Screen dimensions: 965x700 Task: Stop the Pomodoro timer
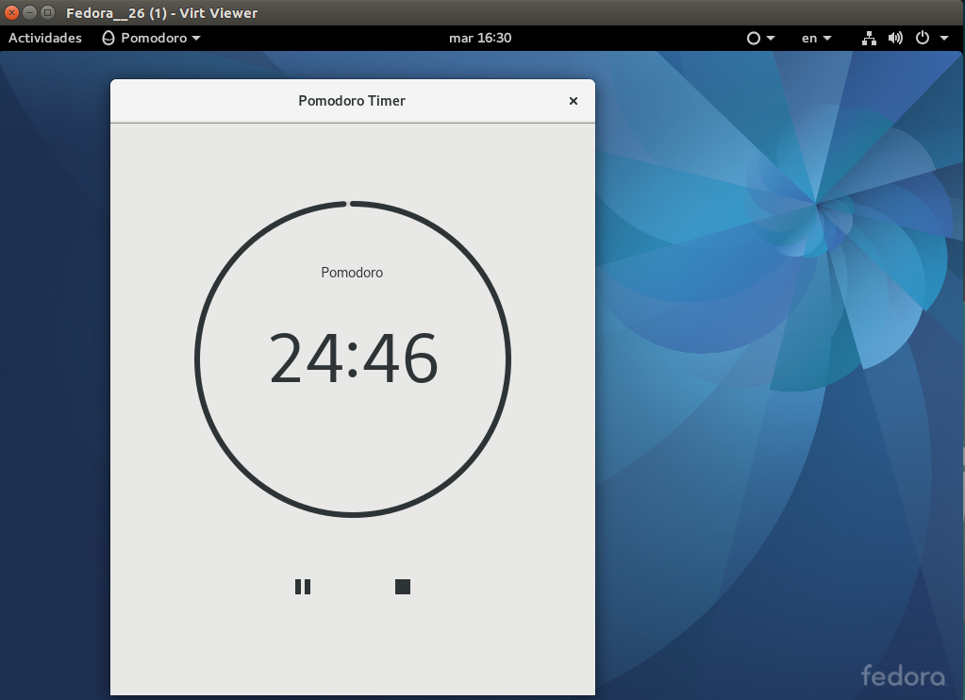403,587
